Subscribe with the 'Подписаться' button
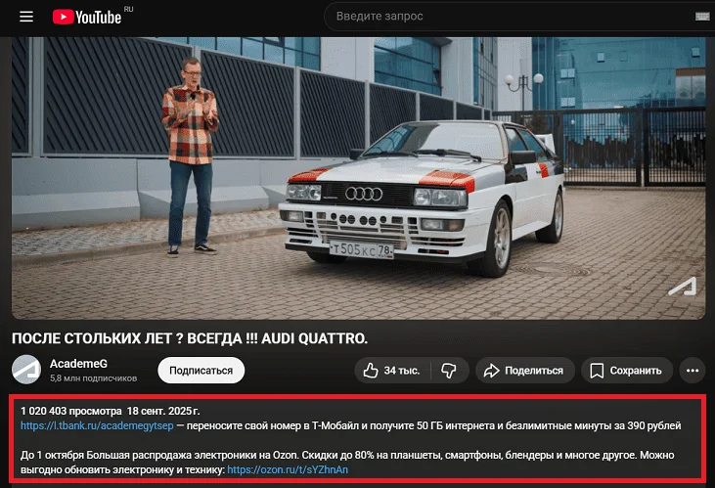Screen dimensions: 715x488 pyautogui.click(x=201, y=371)
